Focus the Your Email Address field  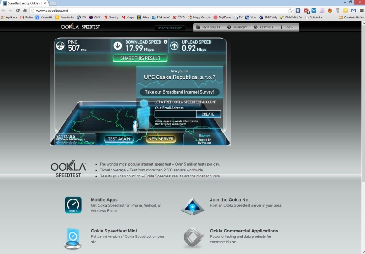175,114
